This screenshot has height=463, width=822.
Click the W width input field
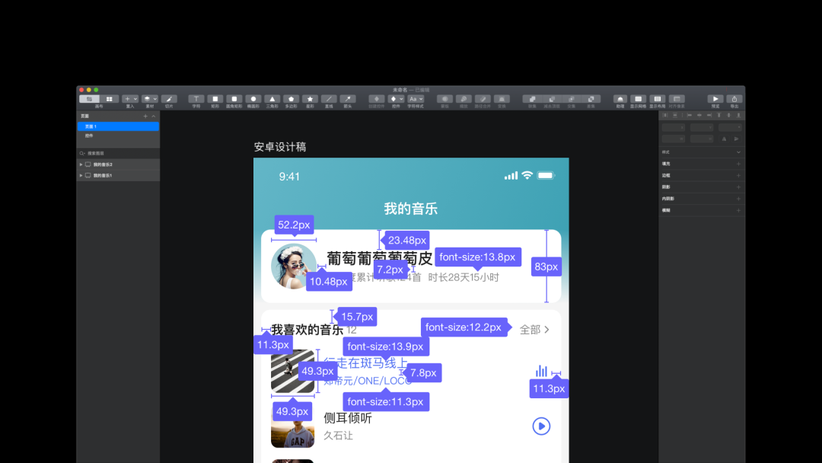point(674,139)
